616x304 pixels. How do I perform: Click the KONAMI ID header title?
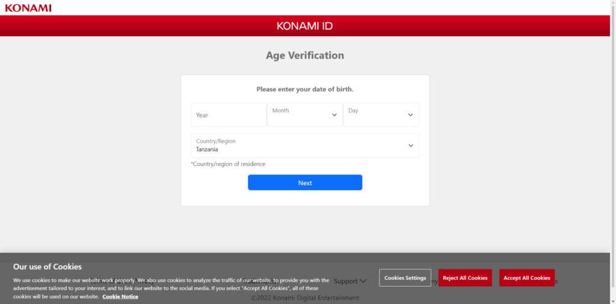pos(305,26)
